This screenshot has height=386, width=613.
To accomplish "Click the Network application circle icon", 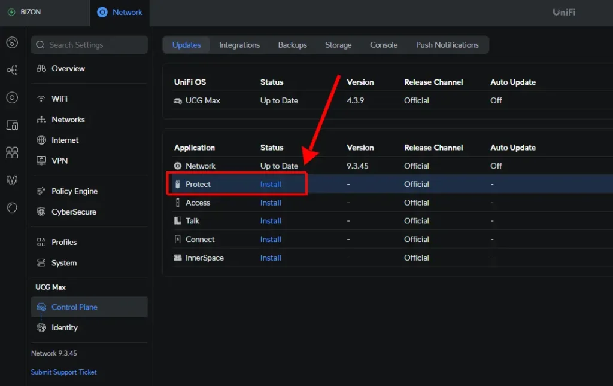I will [x=102, y=12].
